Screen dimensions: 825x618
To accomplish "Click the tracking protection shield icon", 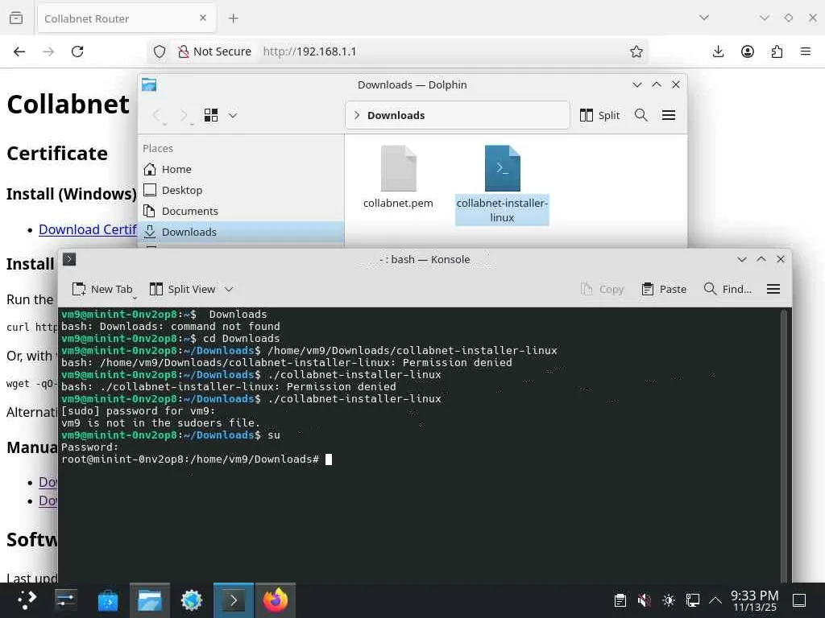I will 160,51.
